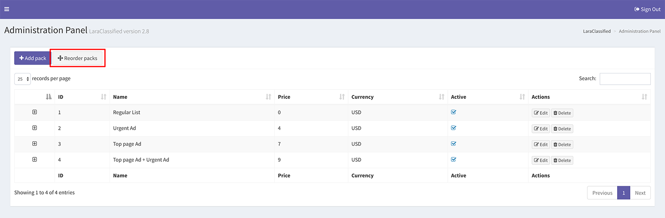
Task: Edit the Top page Ad pack
Action: click(541, 144)
